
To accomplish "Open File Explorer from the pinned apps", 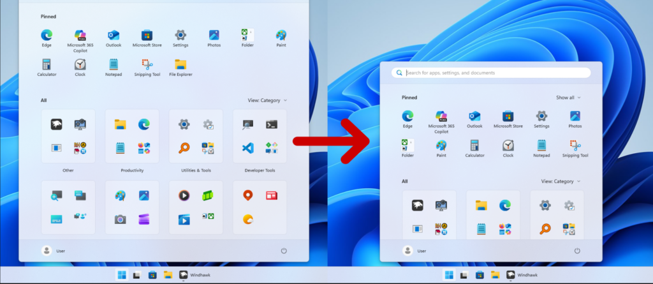I will [x=180, y=67].
